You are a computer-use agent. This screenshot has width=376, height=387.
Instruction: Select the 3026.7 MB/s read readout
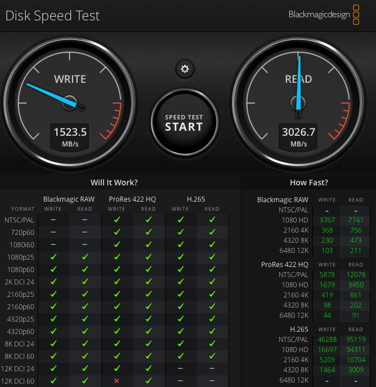point(298,136)
